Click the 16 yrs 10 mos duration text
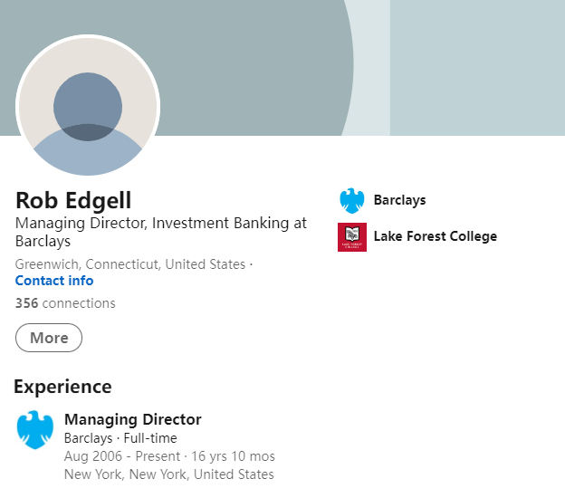This screenshot has width=565, height=498. click(233, 456)
